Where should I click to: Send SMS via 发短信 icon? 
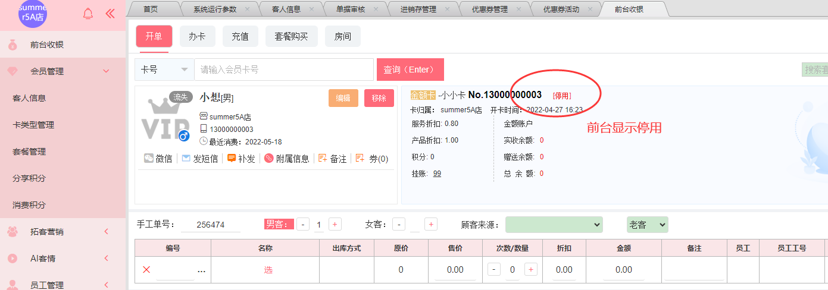[186, 159]
